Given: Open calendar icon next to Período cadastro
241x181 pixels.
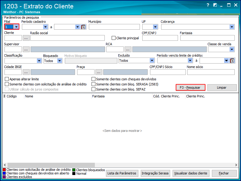Looking at the screenshot, I should [83, 27].
